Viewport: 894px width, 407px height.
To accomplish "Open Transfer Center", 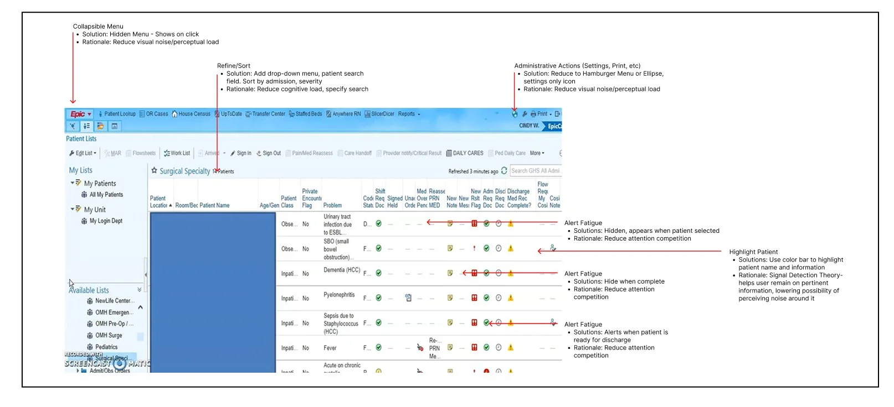I will click(x=265, y=114).
